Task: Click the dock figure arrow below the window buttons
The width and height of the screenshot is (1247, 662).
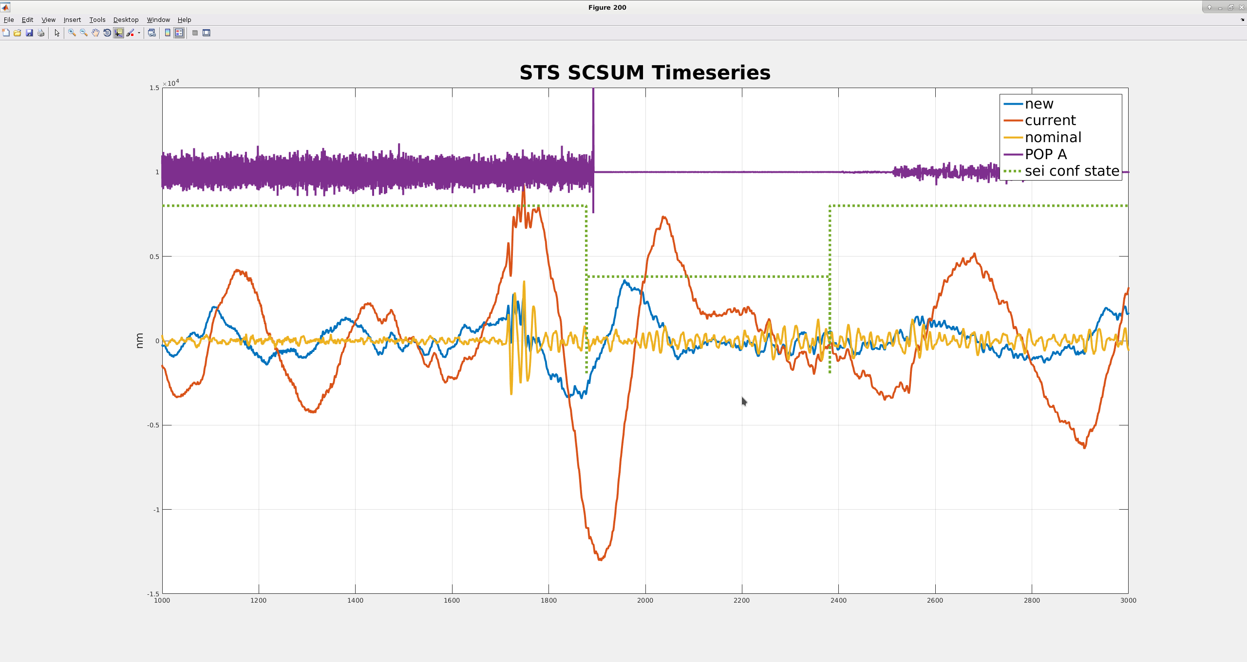Action: point(1242,20)
